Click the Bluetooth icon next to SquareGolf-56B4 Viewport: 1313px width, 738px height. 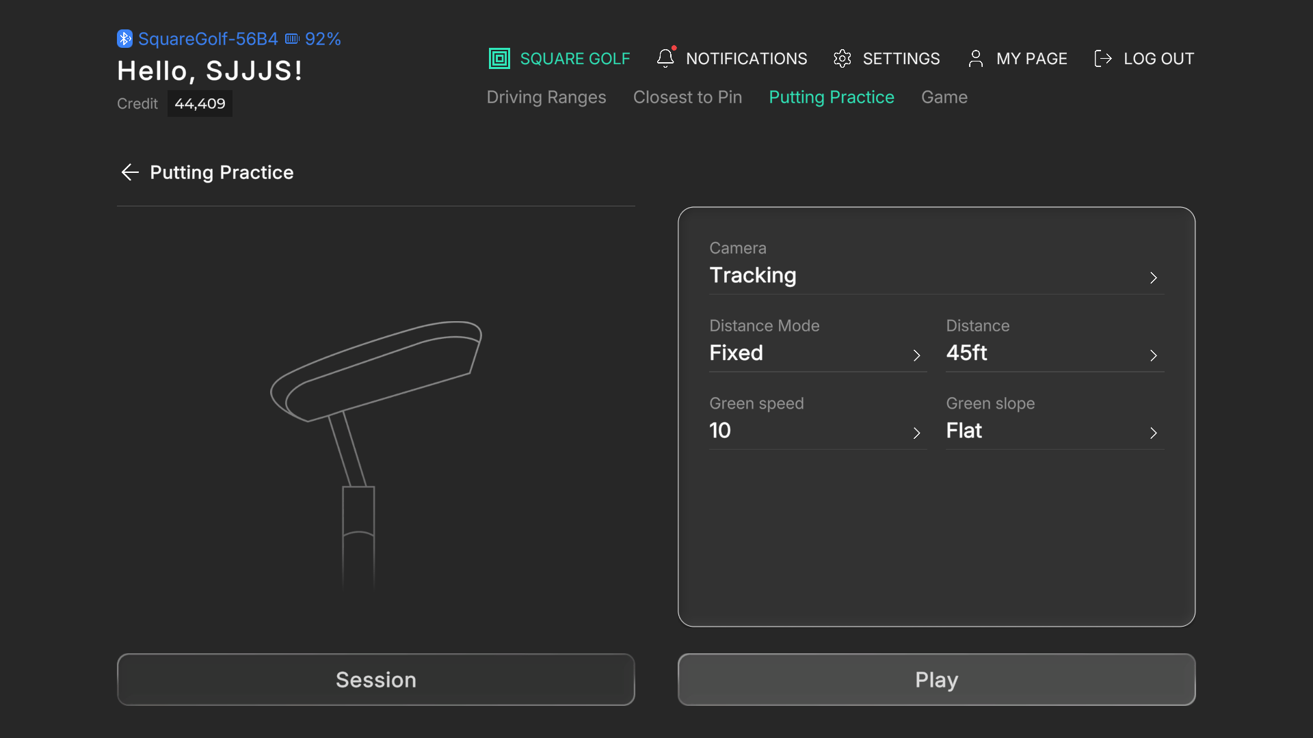tap(124, 39)
